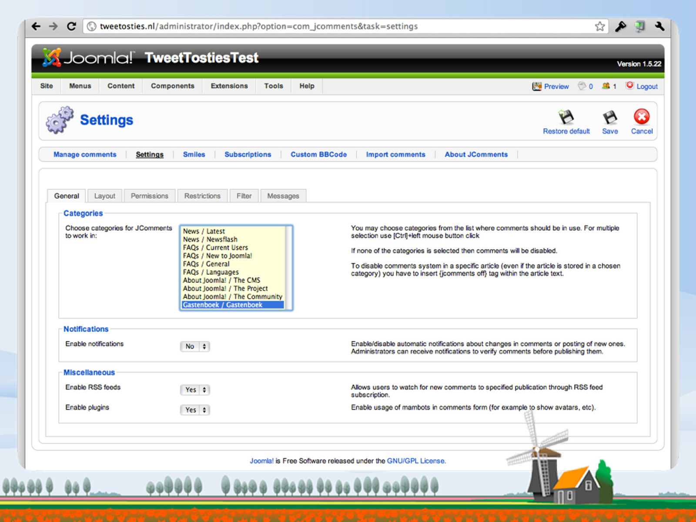Open the Site menu
Screen dimensions: 696x522
(47, 86)
